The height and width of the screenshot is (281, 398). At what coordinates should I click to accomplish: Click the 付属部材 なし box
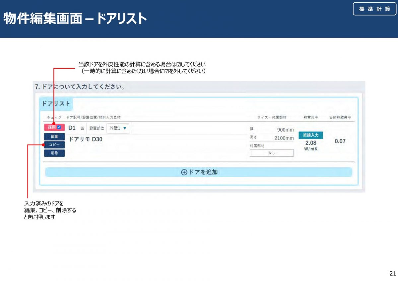(271, 153)
